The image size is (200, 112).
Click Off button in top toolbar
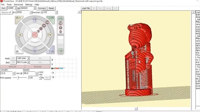(x=116, y=8)
